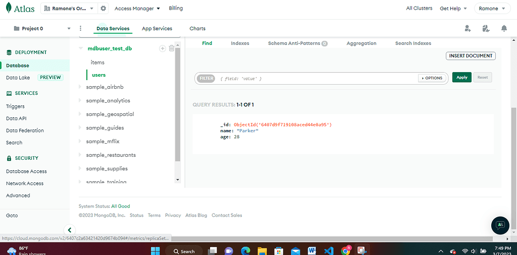Switch to the Indexes tab
This screenshot has width=517, height=255.
240,43
